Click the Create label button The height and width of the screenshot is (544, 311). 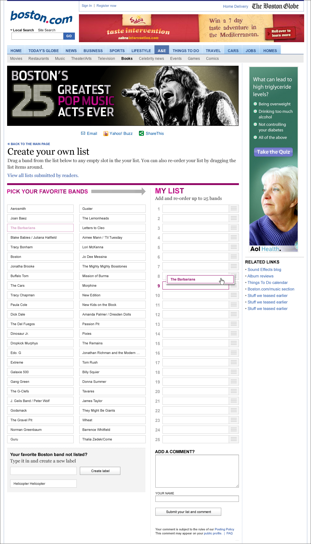[x=100, y=471]
